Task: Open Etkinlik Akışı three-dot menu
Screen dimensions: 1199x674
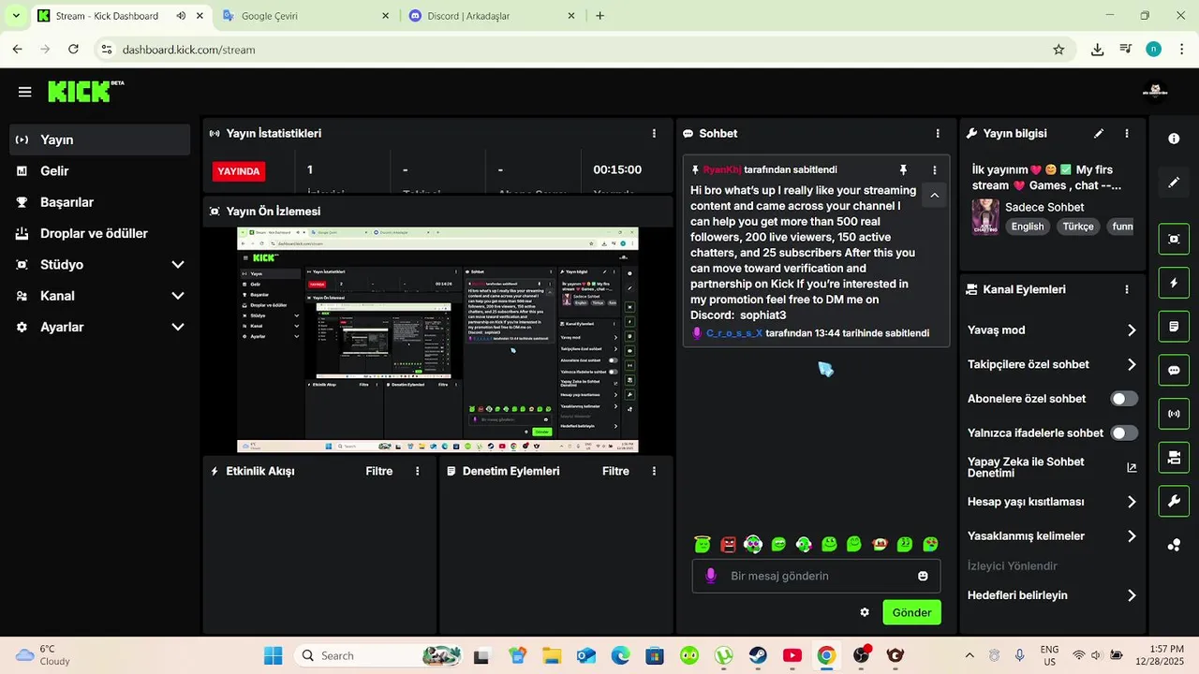Action: [418, 472]
